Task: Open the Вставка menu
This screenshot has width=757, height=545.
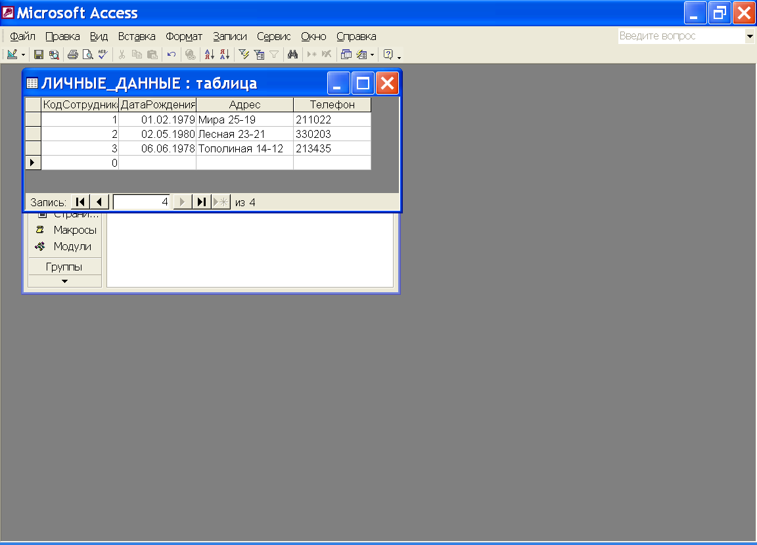Action: (x=137, y=37)
